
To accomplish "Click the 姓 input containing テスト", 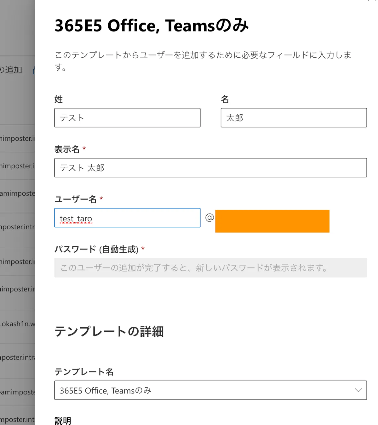I will (x=127, y=118).
